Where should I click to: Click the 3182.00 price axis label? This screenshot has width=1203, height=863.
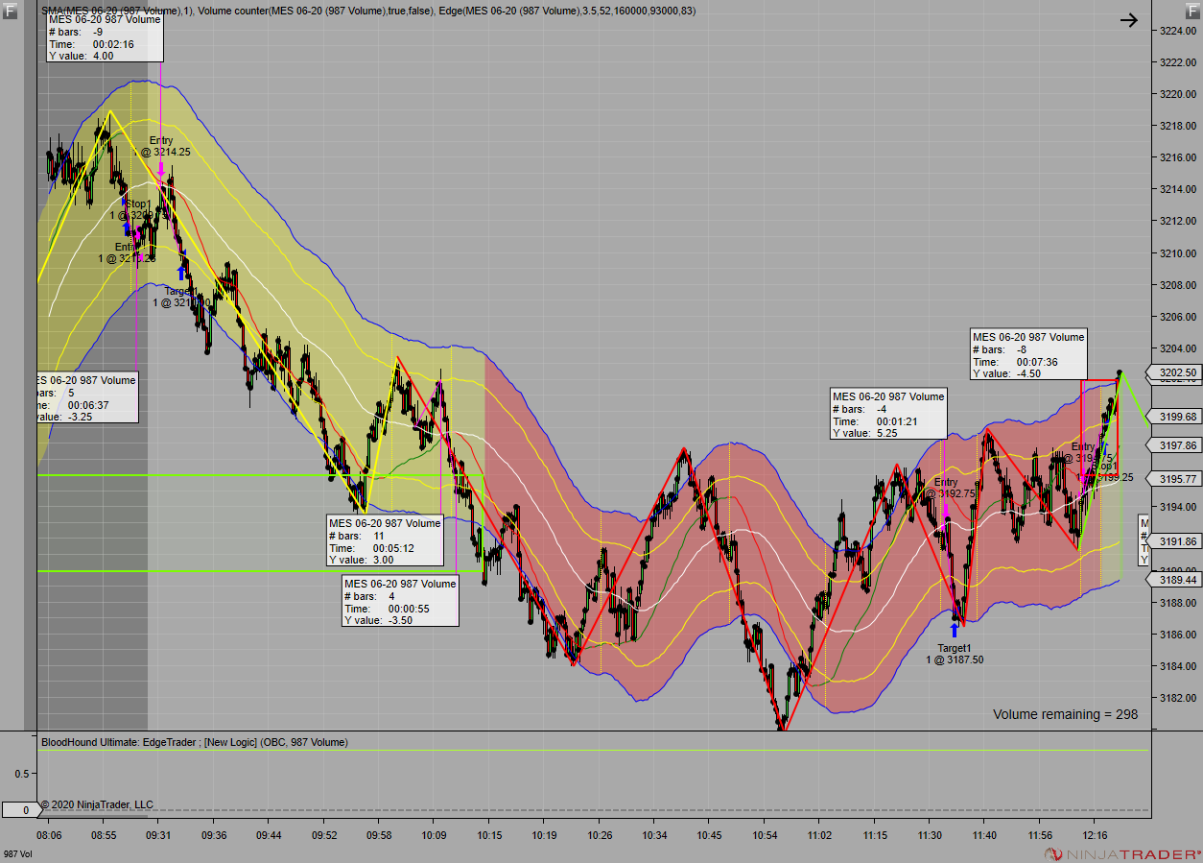pyautogui.click(x=1178, y=698)
